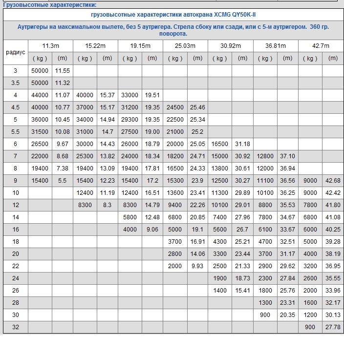The height and width of the screenshot is (337, 344).
Task: Select the 44000 kg load cell
Action: coord(40,95)
